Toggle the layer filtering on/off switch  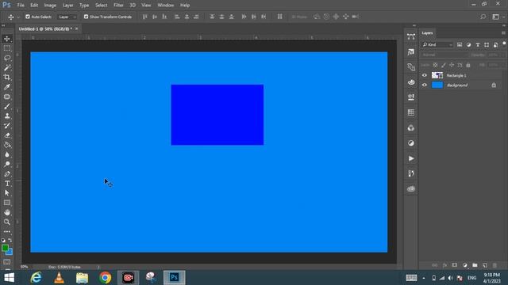pyautogui.click(x=504, y=44)
